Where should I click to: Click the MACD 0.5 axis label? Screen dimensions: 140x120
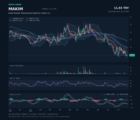131,96
